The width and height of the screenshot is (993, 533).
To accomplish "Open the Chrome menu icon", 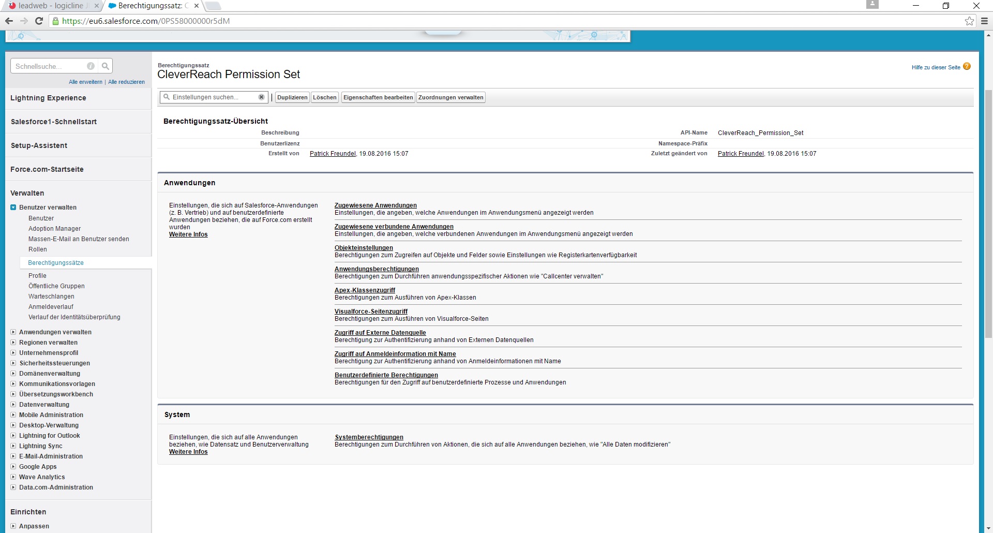I will 984,21.
